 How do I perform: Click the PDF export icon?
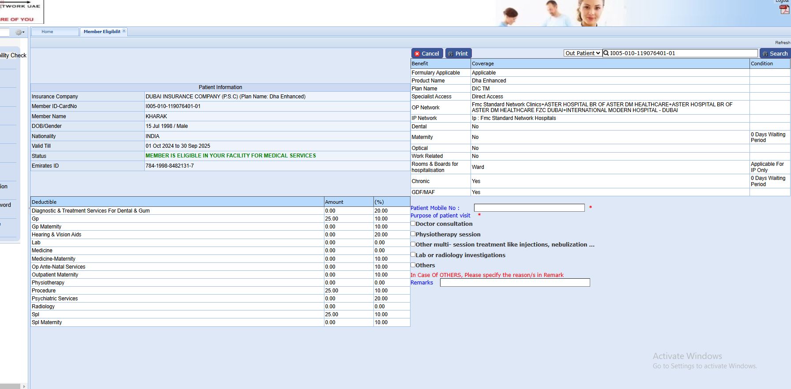click(x=784, y=10)
